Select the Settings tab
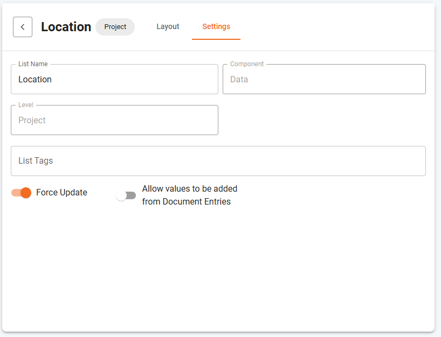441x337 pixels. (216, 27)
